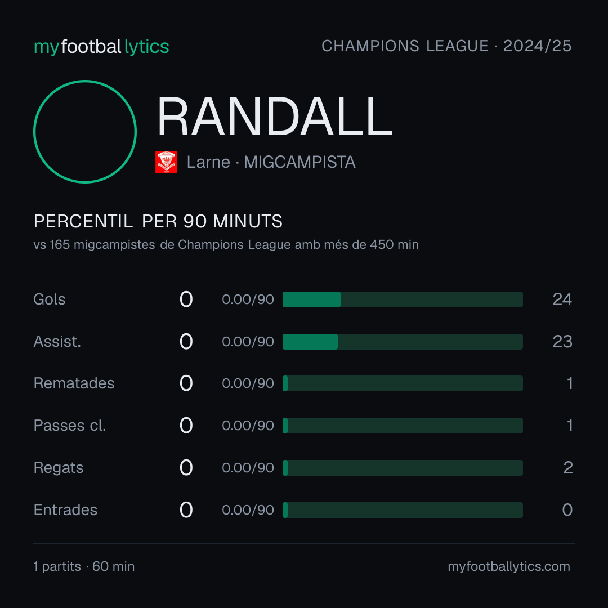Screen dimensions: 608x608
Task: Click the Regats percentile bar
Action: coord(403,468)
